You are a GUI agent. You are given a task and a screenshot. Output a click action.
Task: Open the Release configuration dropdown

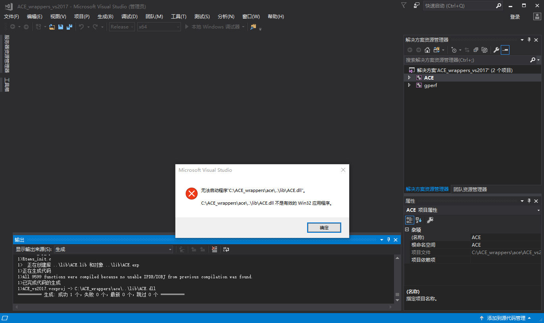tap(122, 27)
